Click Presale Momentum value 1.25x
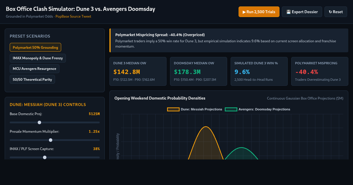 pos(94,131)
